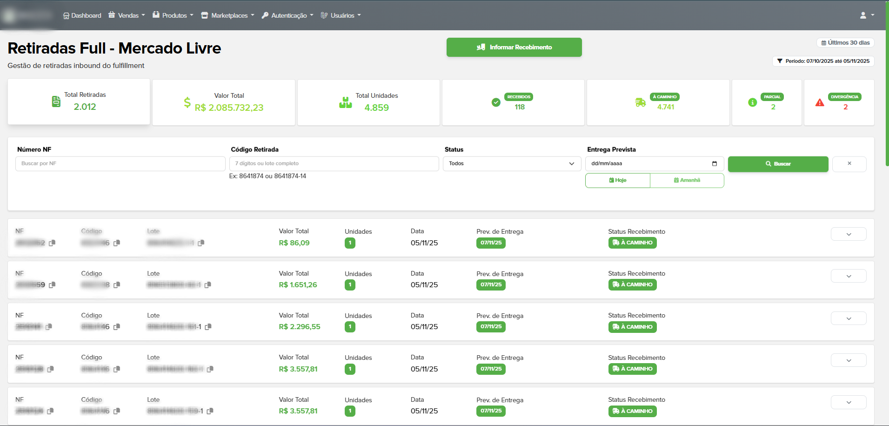889x426 pixels.
Task: Copy the Lote value in the third row
Action: (x=208, y=327)
